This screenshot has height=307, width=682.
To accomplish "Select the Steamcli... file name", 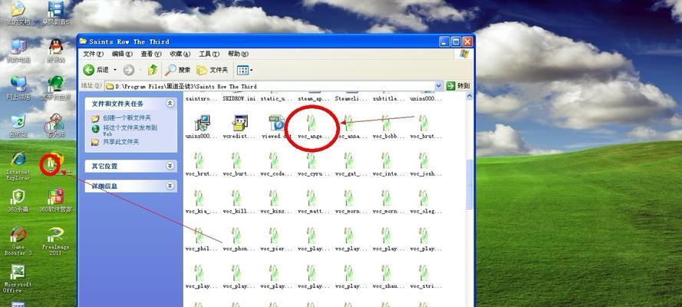I will (351, 99).
